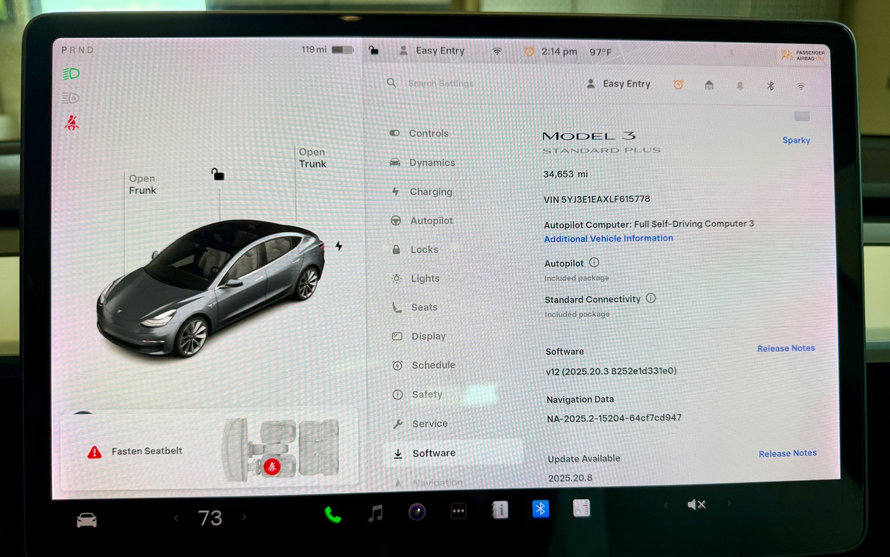Open the Locks settings menu
The width and height of the screenshot is (890, 557).
[x=415, y=250]
